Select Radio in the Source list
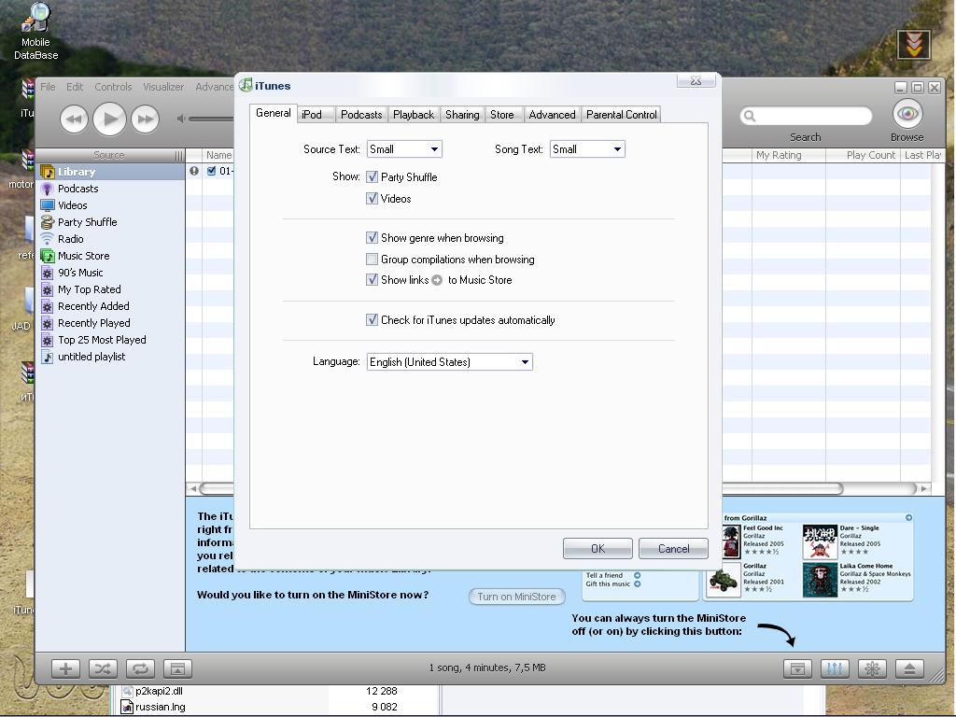Image resolution: width=956 pixels, height=717 pixels. tap(110, 239)
